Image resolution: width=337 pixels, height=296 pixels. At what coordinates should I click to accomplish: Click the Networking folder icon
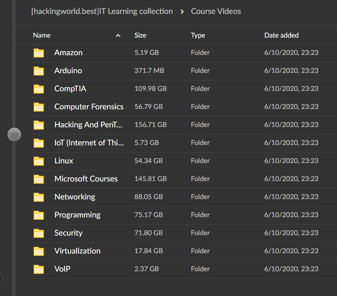coord(39,197)
